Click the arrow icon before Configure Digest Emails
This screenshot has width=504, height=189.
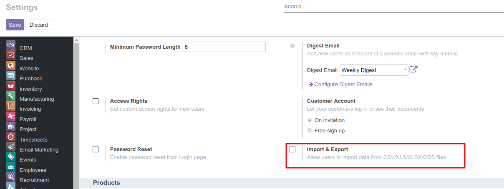310,84
